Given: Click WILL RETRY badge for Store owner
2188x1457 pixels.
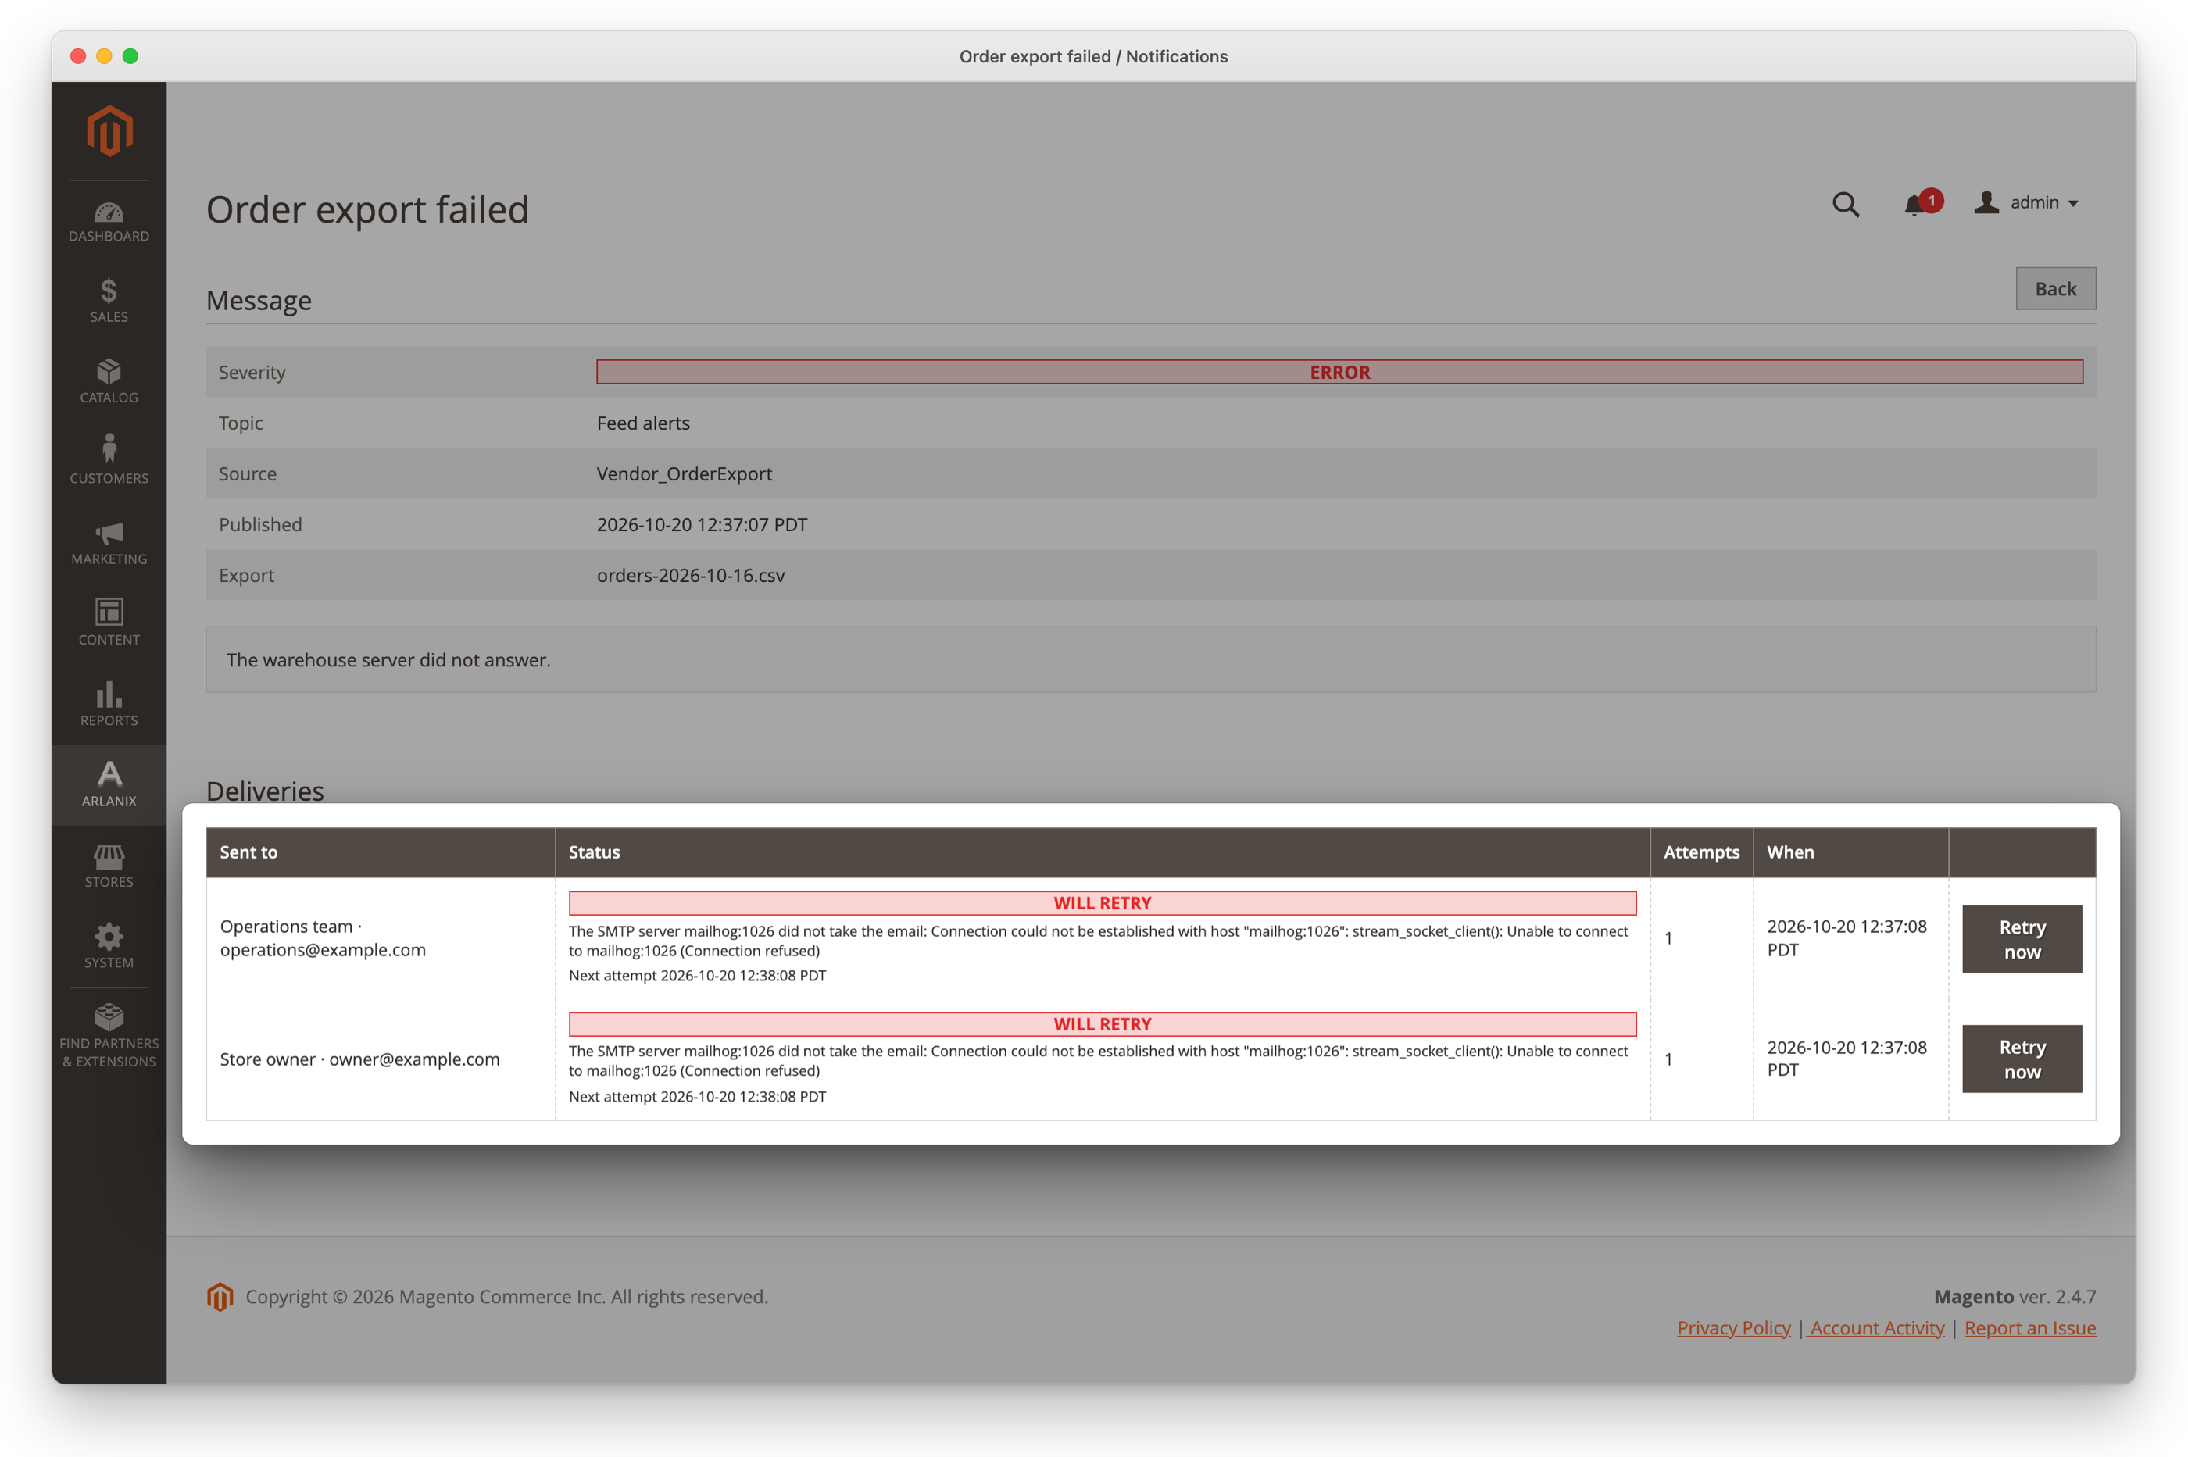Looking at the screenshot, I should pos(1103,1024).
